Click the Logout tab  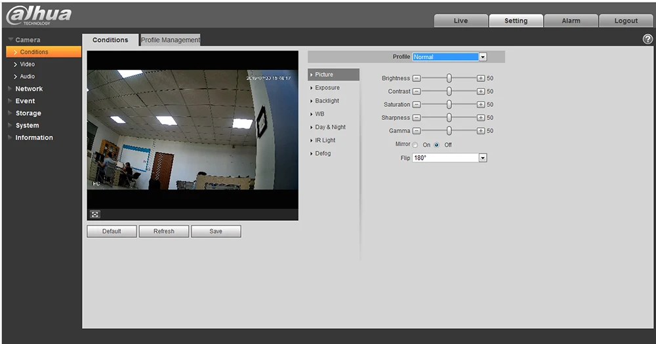click(x=626, y=20)
